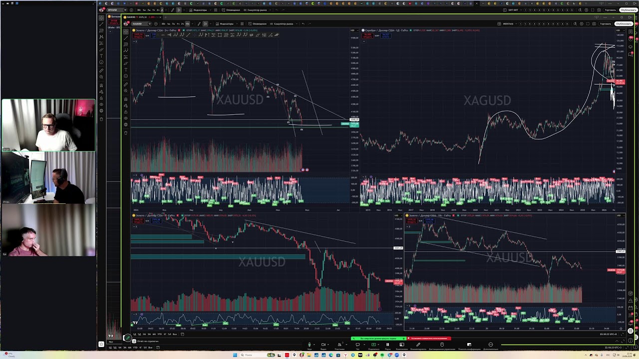Toggle magnet mode in front XAUUSD window
The width and height of the screenshot is (639, 359).
126,99
